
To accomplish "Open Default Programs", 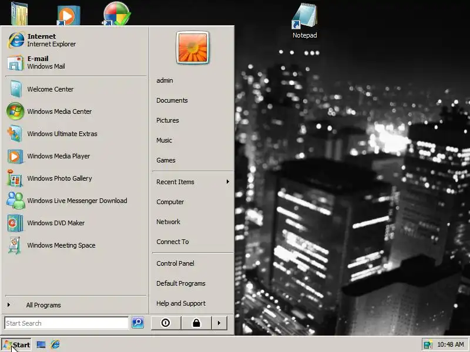I will tap(181, 283).
